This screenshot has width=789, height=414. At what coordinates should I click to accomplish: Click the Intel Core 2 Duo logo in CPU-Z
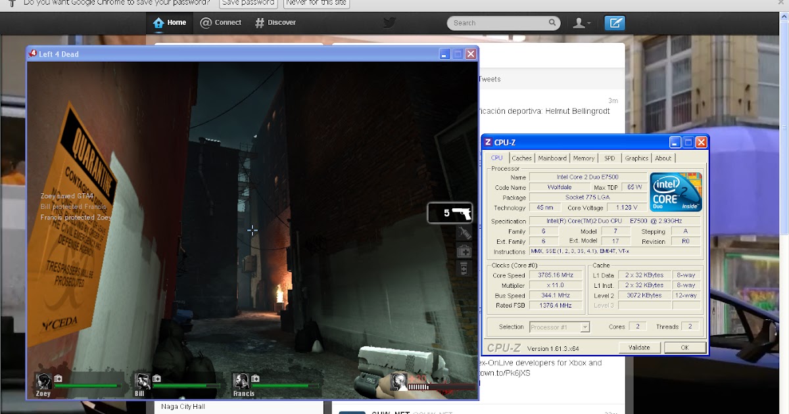(676, 192)
